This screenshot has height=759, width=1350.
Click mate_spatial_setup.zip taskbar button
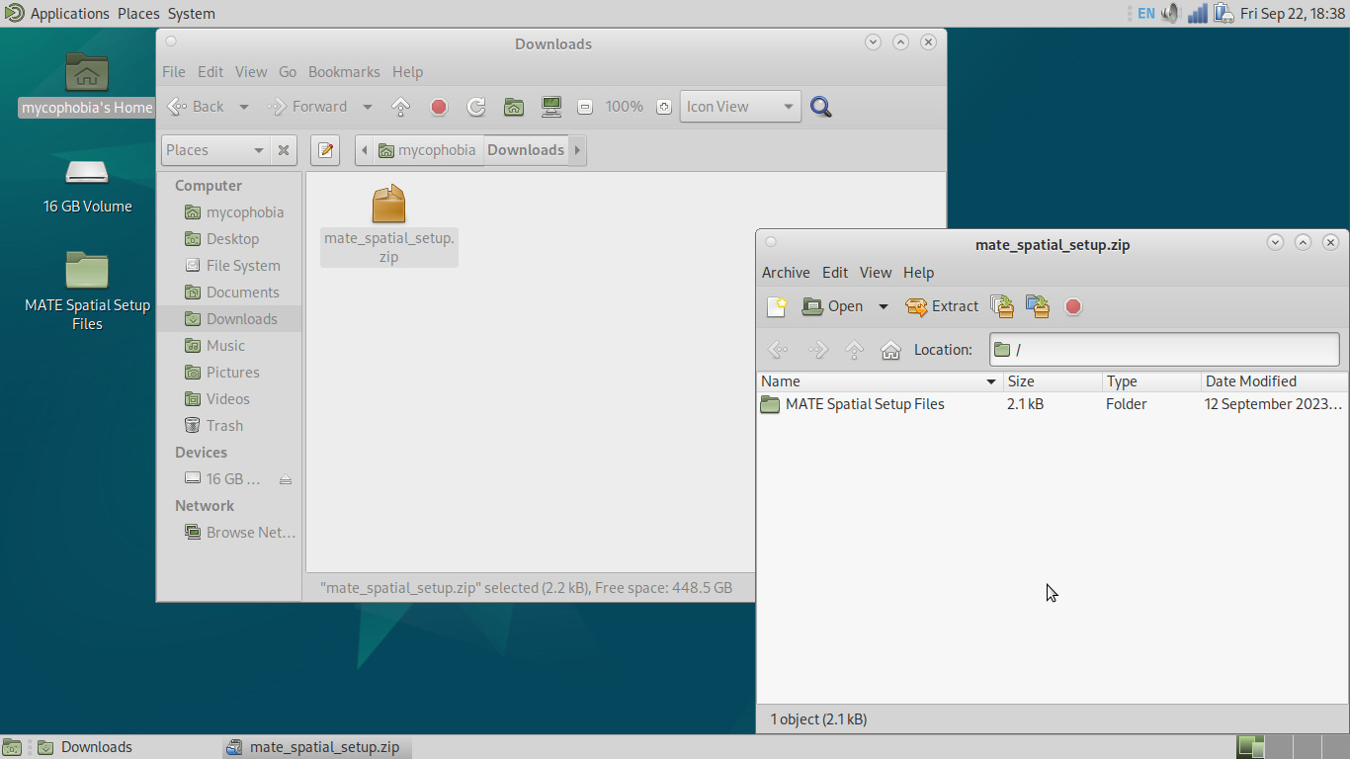click(317, 747)
